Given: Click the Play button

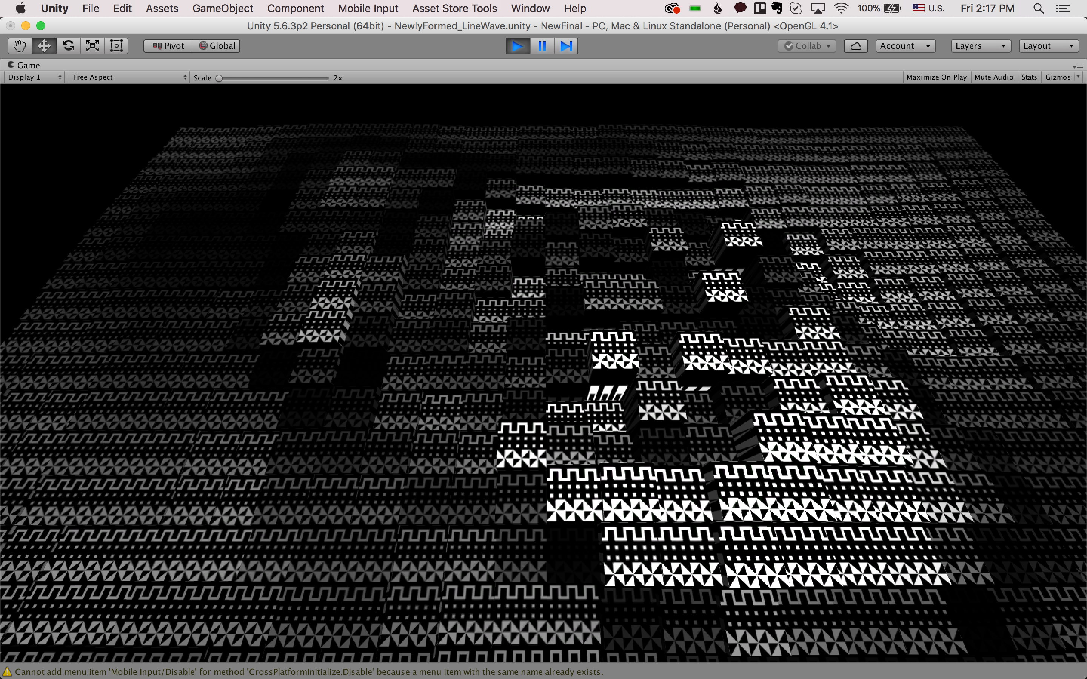Looking at the screenshot, I should (x=517, y=46).
